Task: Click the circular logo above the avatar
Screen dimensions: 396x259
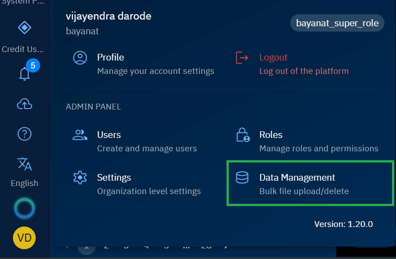Action: click(x=24, y=208)
